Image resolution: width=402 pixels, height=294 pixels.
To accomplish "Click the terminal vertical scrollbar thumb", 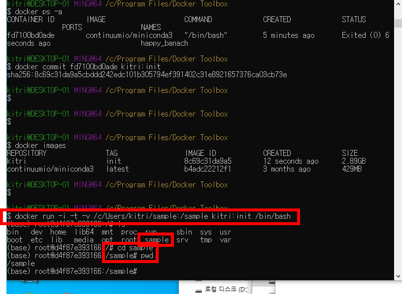I will (398, 23).
